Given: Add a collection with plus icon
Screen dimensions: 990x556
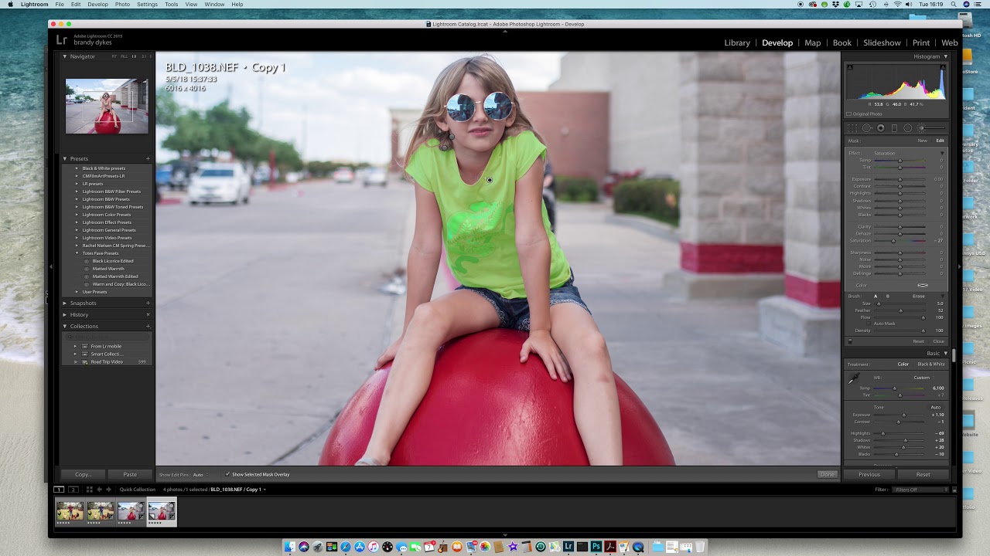Looking at the screenshot, I should tap(148, 326).
